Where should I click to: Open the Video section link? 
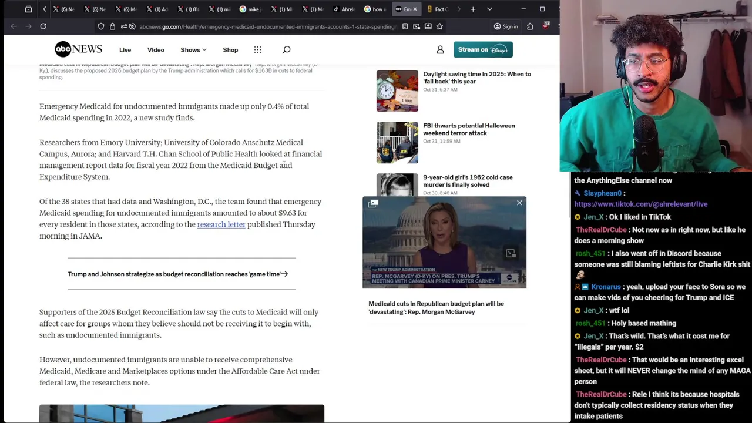(156, 50)
